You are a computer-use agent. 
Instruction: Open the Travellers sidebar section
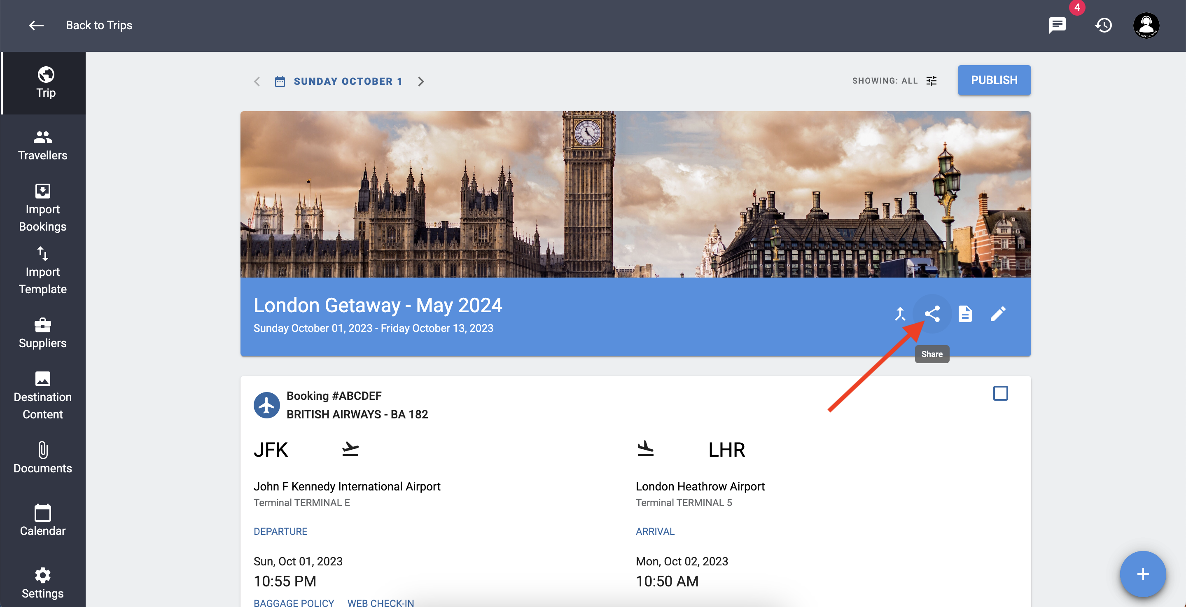point(43,145)
